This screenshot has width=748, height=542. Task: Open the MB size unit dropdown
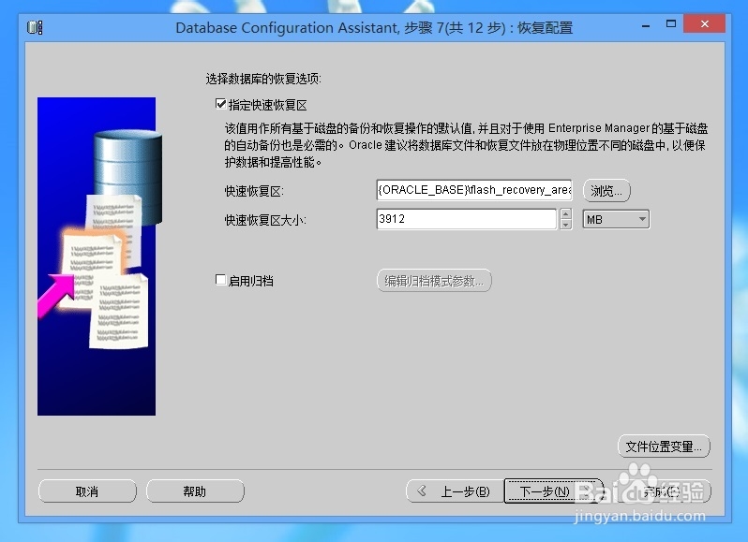616,219
